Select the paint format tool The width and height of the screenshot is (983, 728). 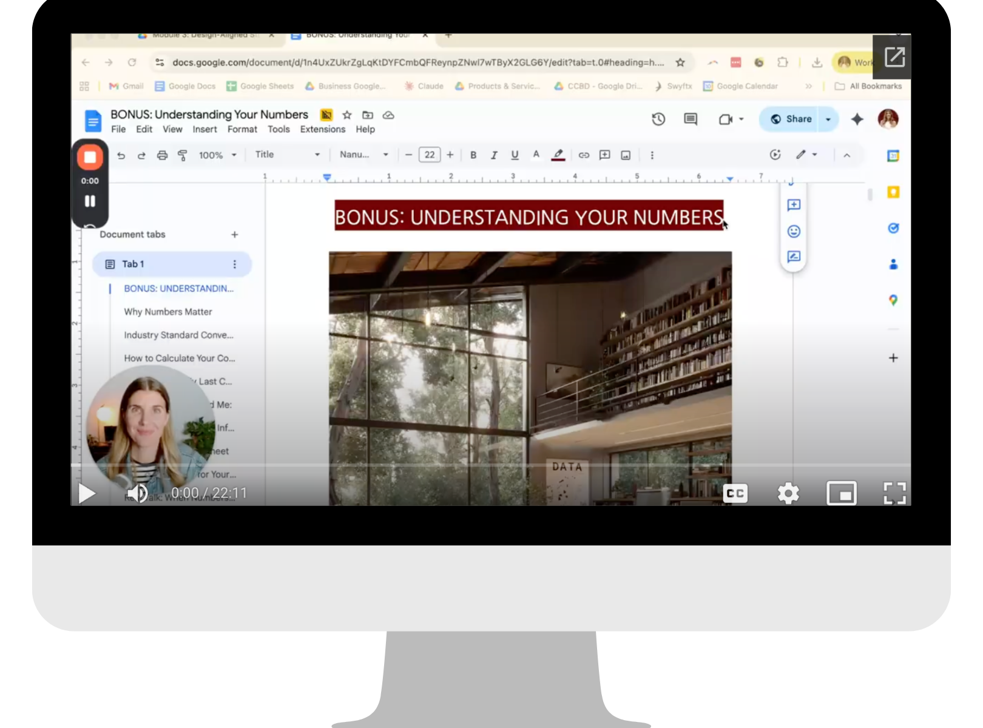[182, 155]
